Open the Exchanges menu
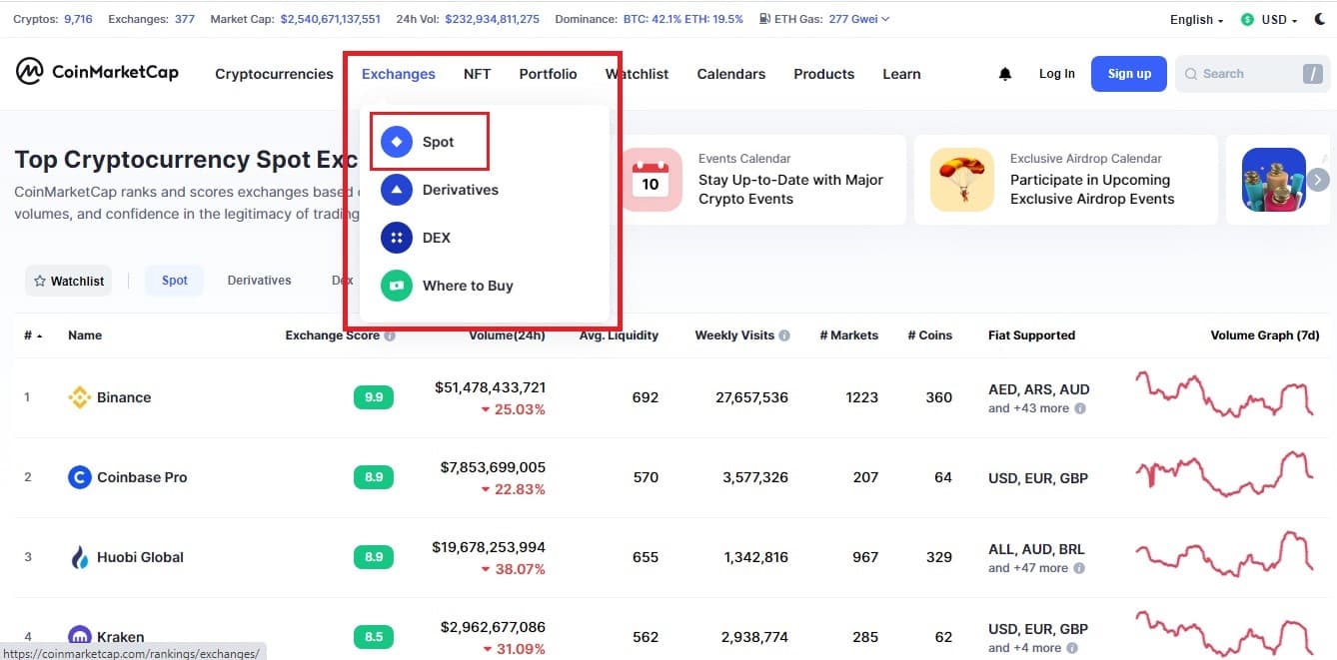Screen dimensions: 1337x660 [x=399, y=74]
